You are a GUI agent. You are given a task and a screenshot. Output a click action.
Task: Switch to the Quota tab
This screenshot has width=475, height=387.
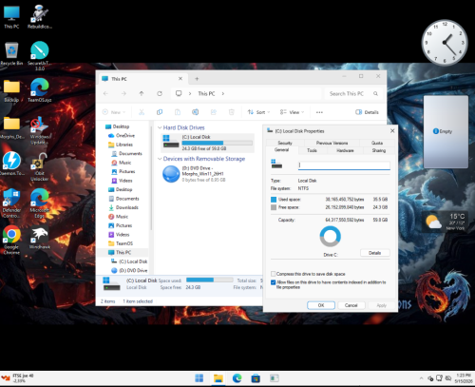pos(377,143)
